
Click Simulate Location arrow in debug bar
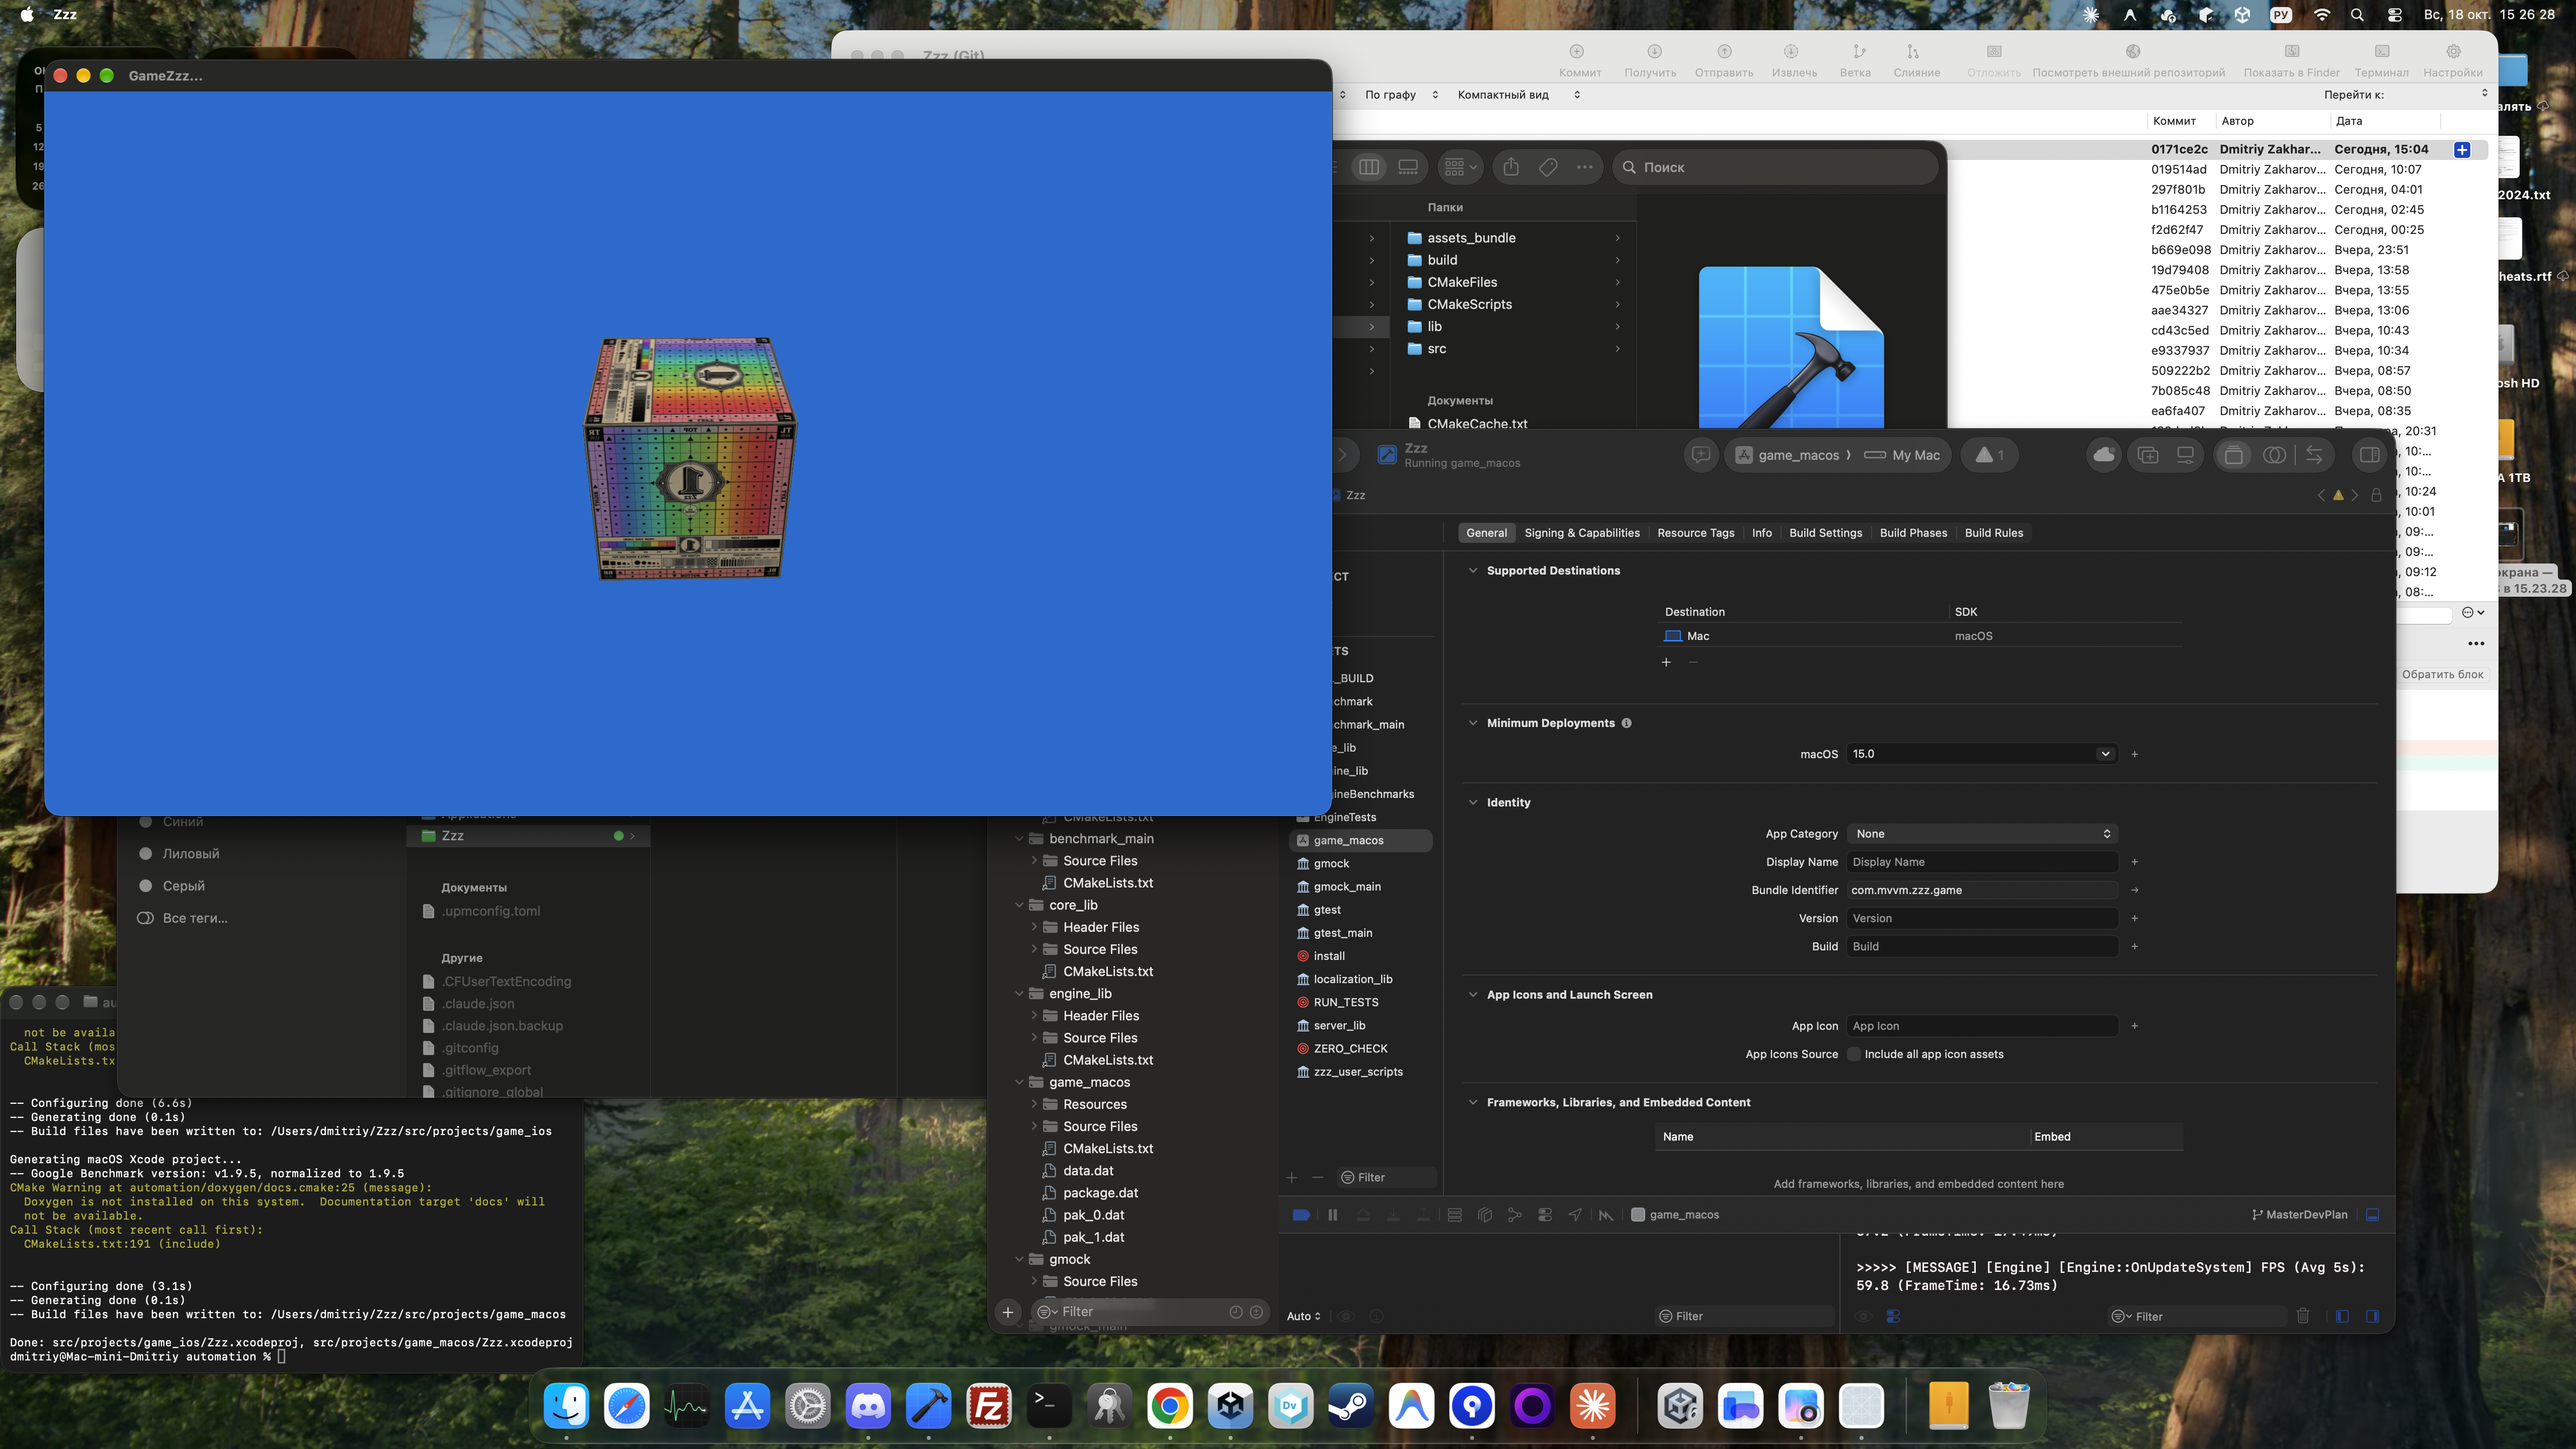click(x=1575, y=1214)
